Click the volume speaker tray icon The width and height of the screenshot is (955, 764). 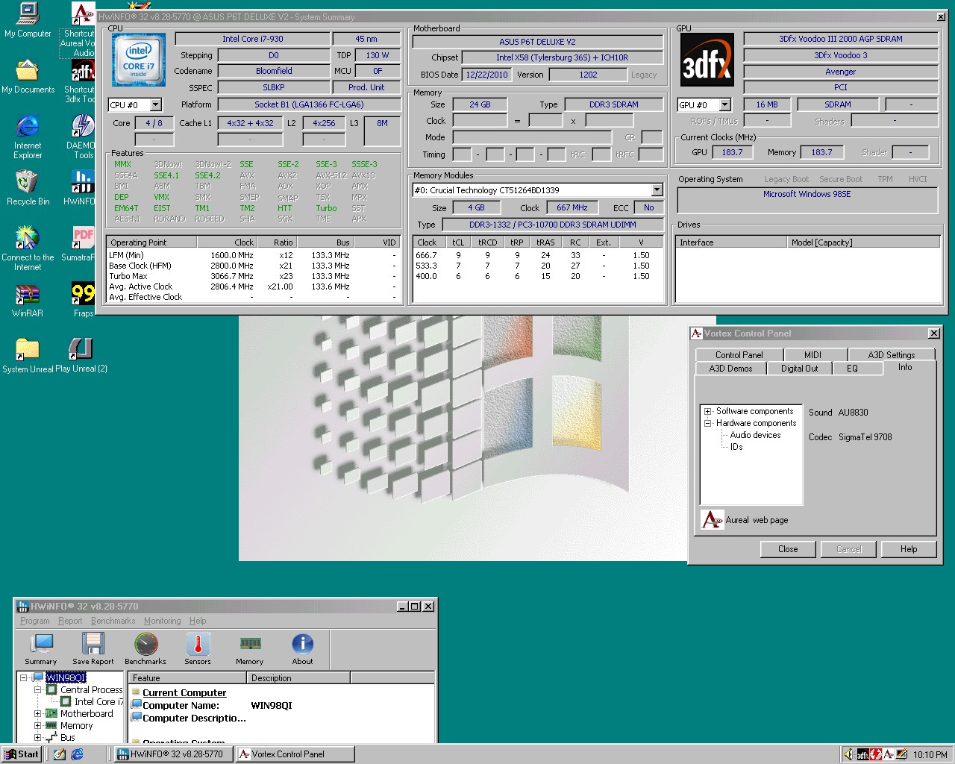click(x=849, y=754)
